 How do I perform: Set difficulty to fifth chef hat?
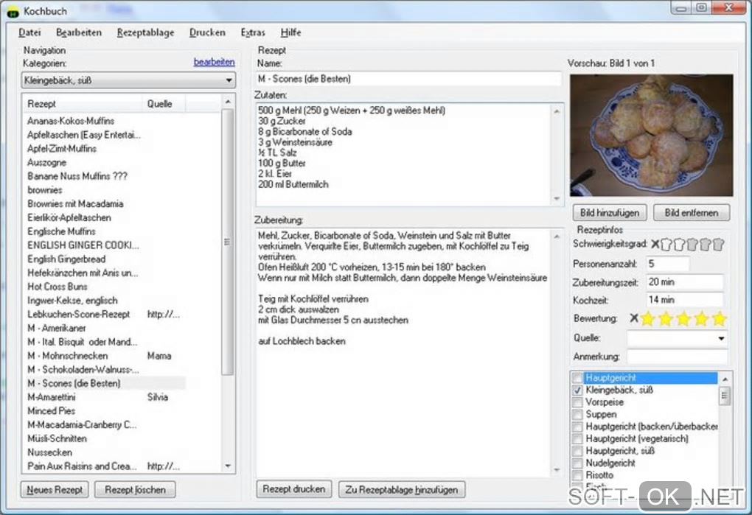click(718, 244)
